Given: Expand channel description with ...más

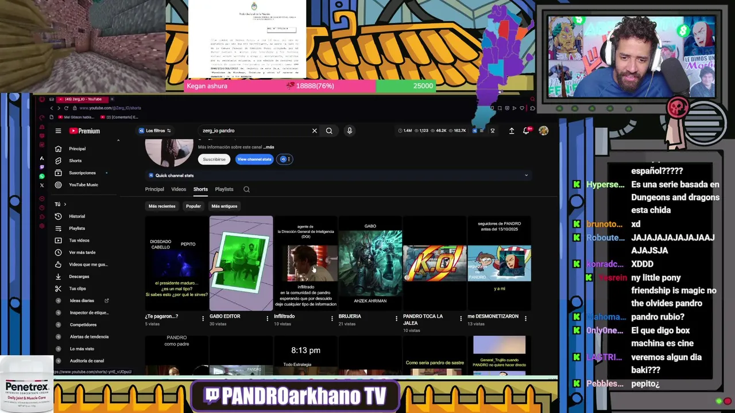Looking at the screenshot, I should pos(269,147).
